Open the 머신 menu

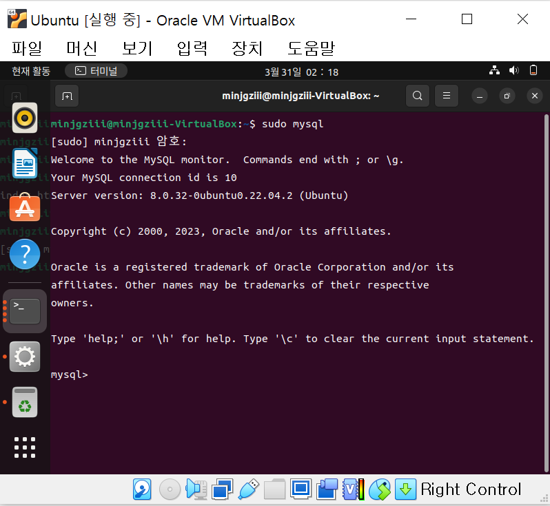pyautogui.click(x=82, y=48)
